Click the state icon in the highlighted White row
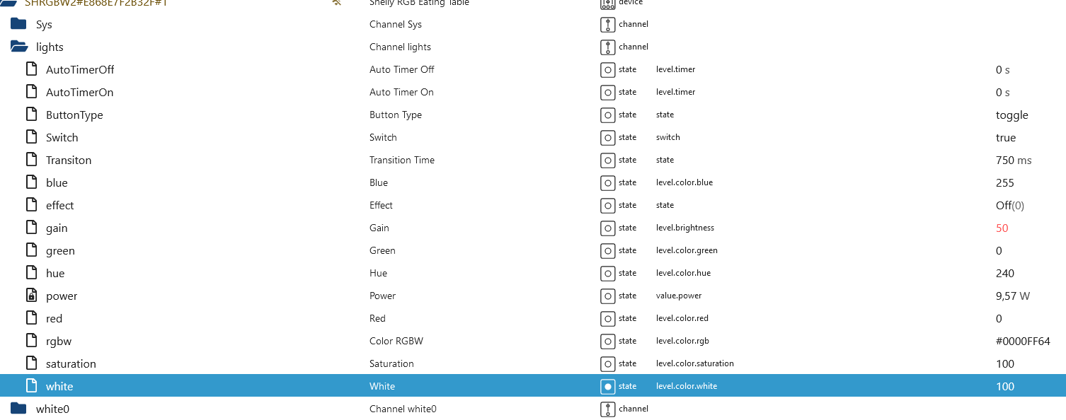Viewport: 1066px width, 420px height. [x=607, y=387]
